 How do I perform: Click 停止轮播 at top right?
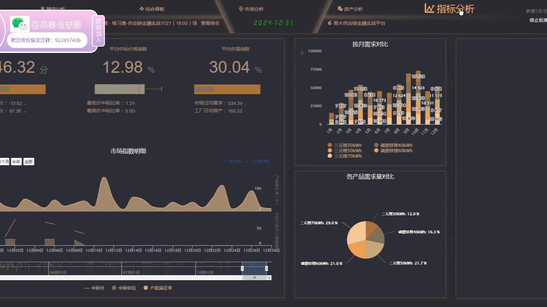pyautogui.click(x=538, y=20)
